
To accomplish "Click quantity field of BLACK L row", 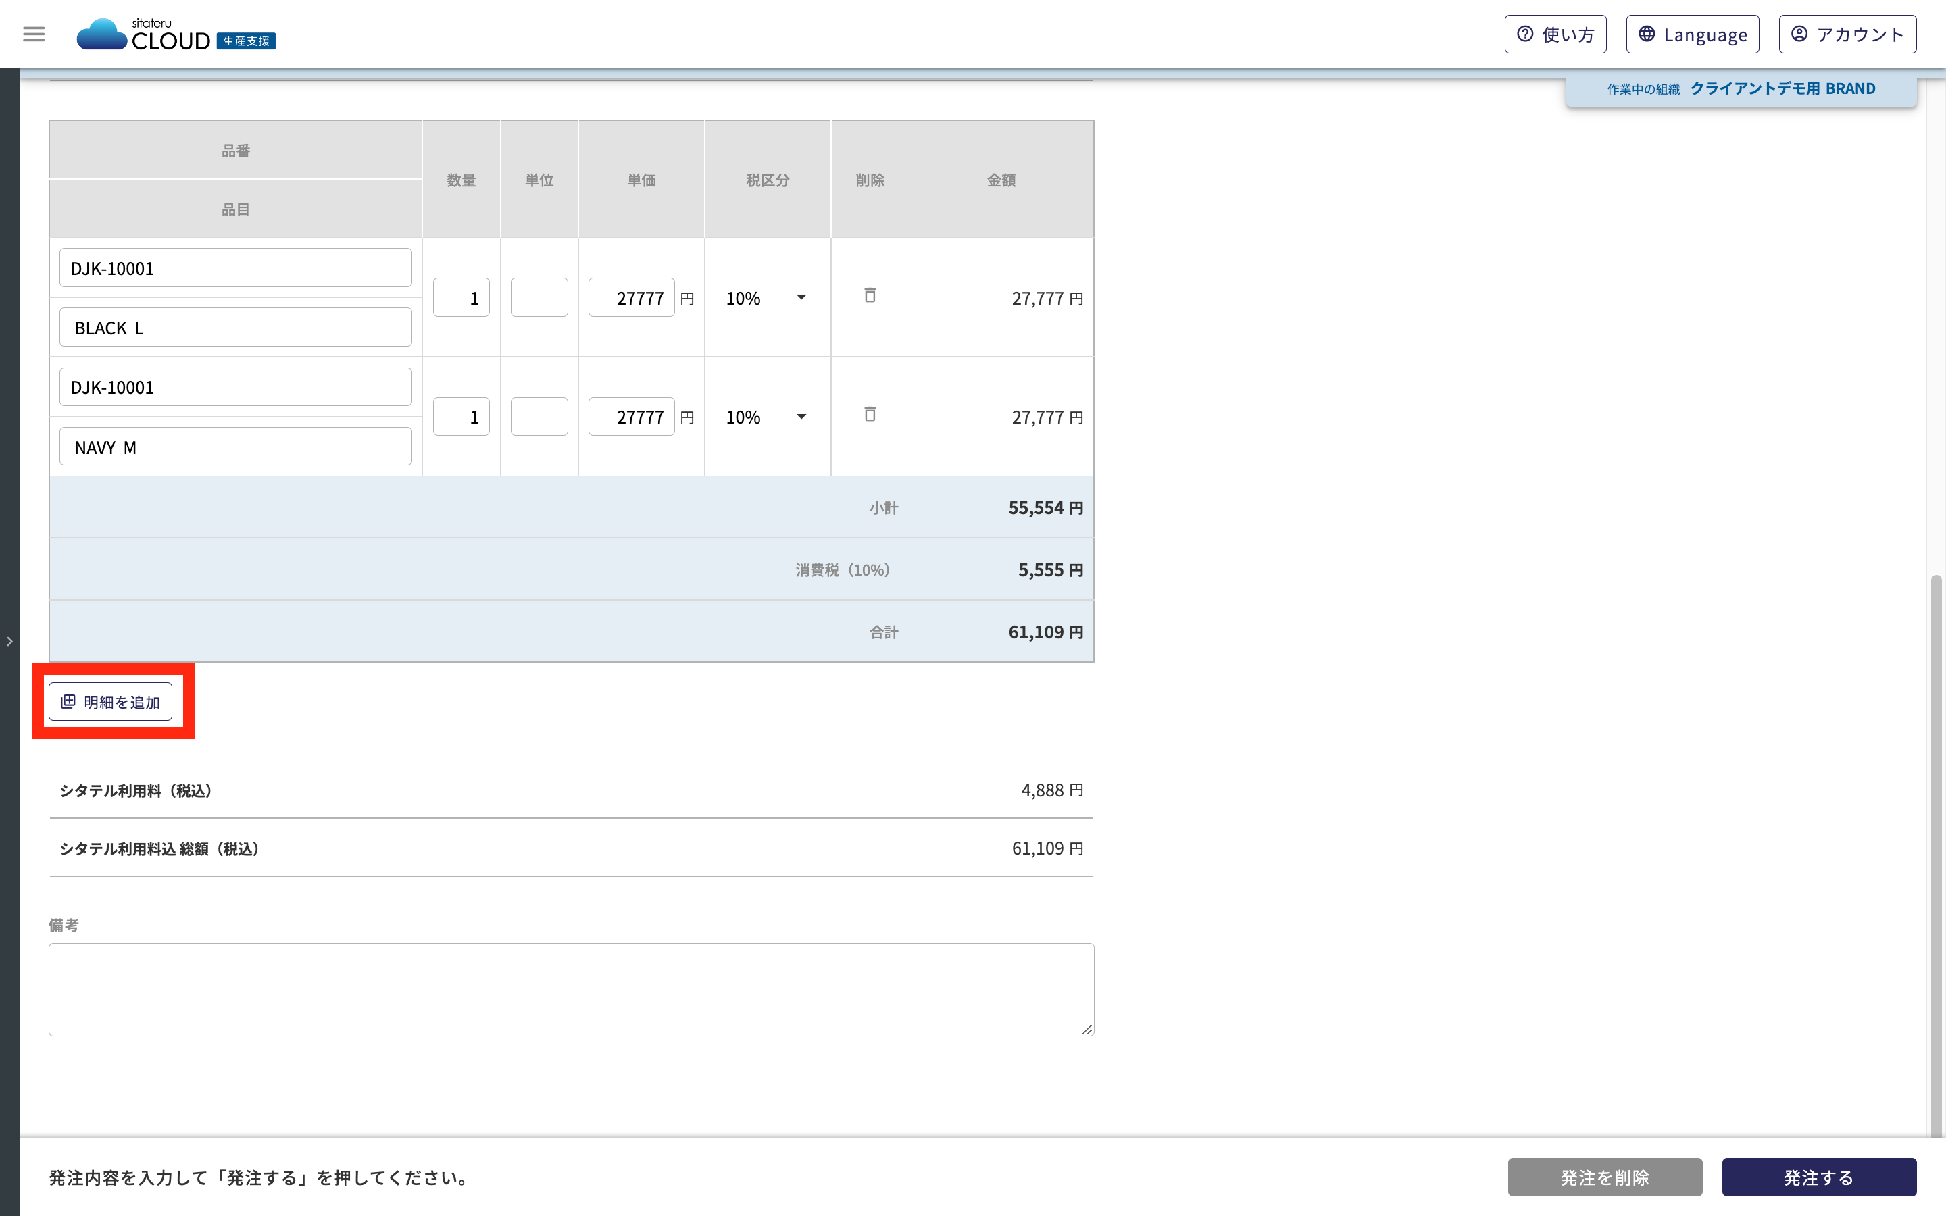I will [461, 297].
